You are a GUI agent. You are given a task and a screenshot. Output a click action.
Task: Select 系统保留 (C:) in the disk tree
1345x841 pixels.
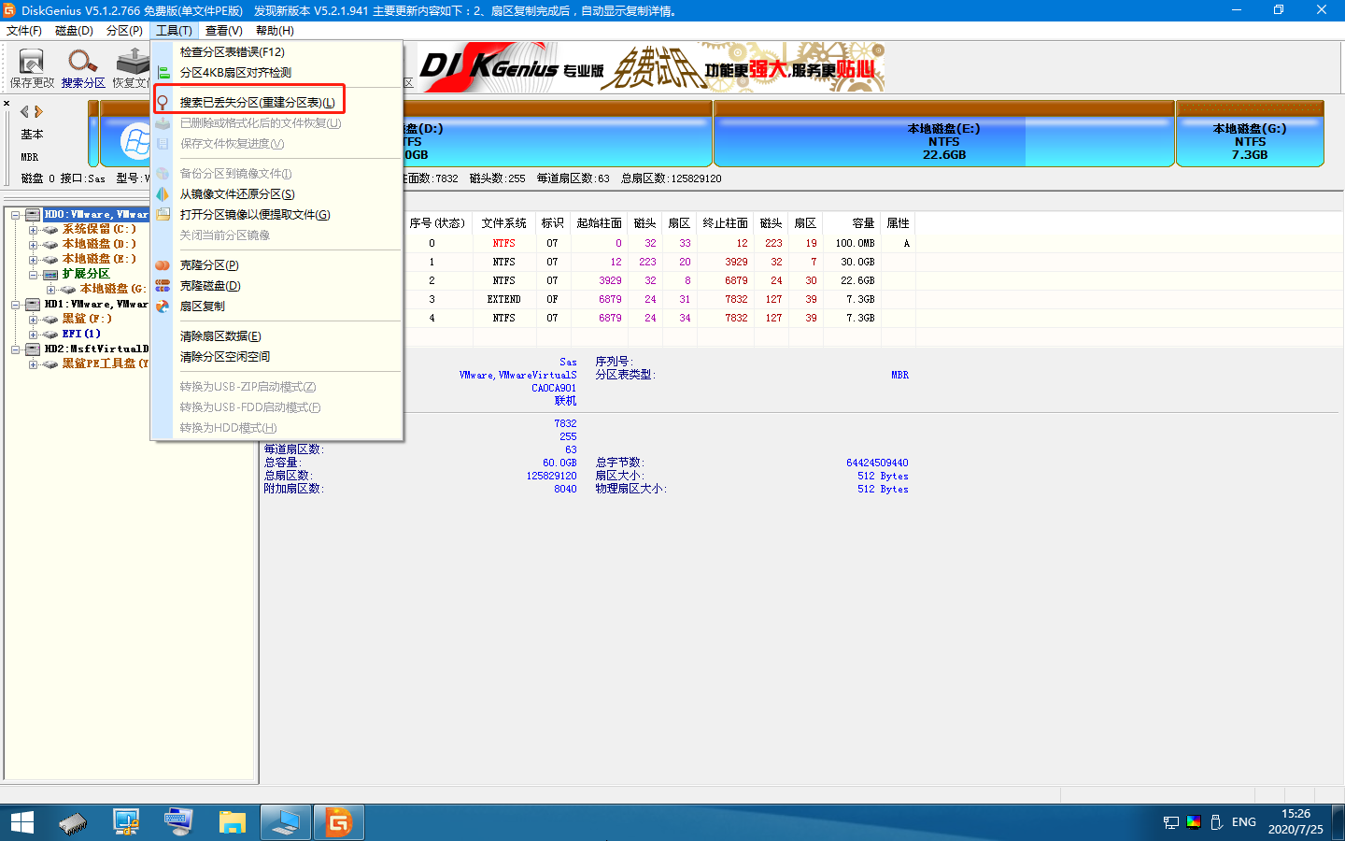[99, 229]
